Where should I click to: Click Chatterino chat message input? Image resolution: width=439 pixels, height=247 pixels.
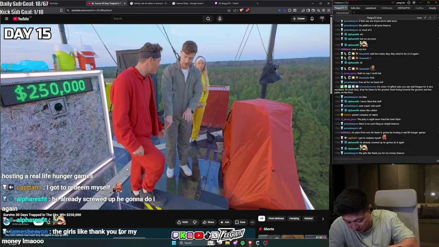coord(384,159)
